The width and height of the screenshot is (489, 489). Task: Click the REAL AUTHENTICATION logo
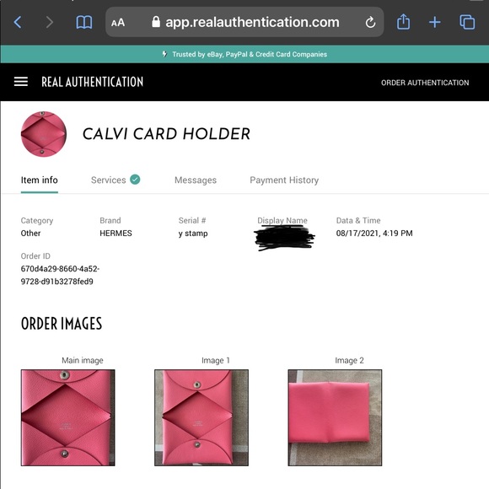(x=92, y=82)
